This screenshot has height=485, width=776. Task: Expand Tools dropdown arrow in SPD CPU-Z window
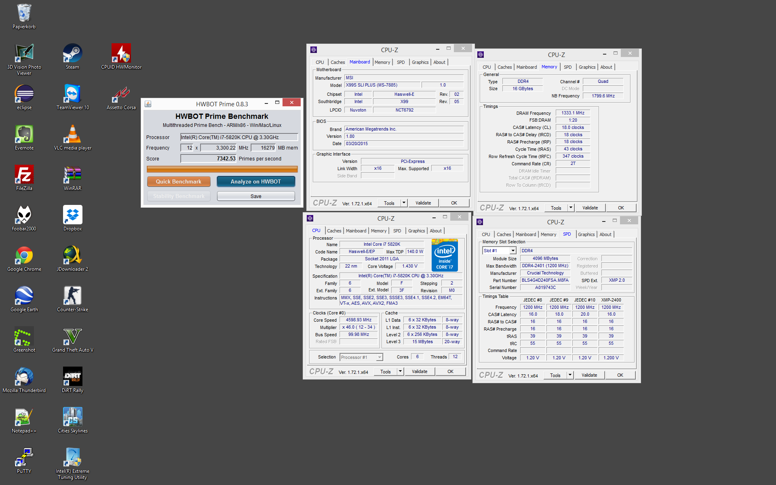click(570, 375)
